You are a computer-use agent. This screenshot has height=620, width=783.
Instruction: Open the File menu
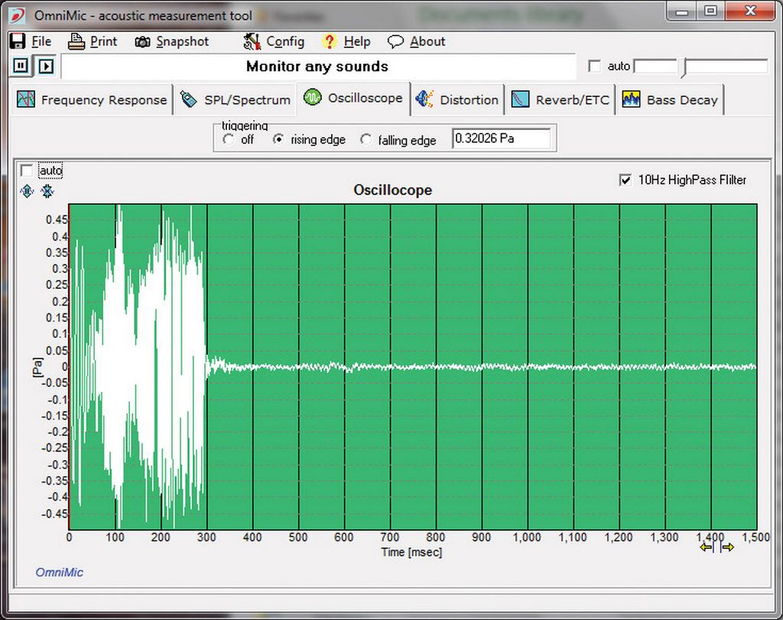pos(41,41)
